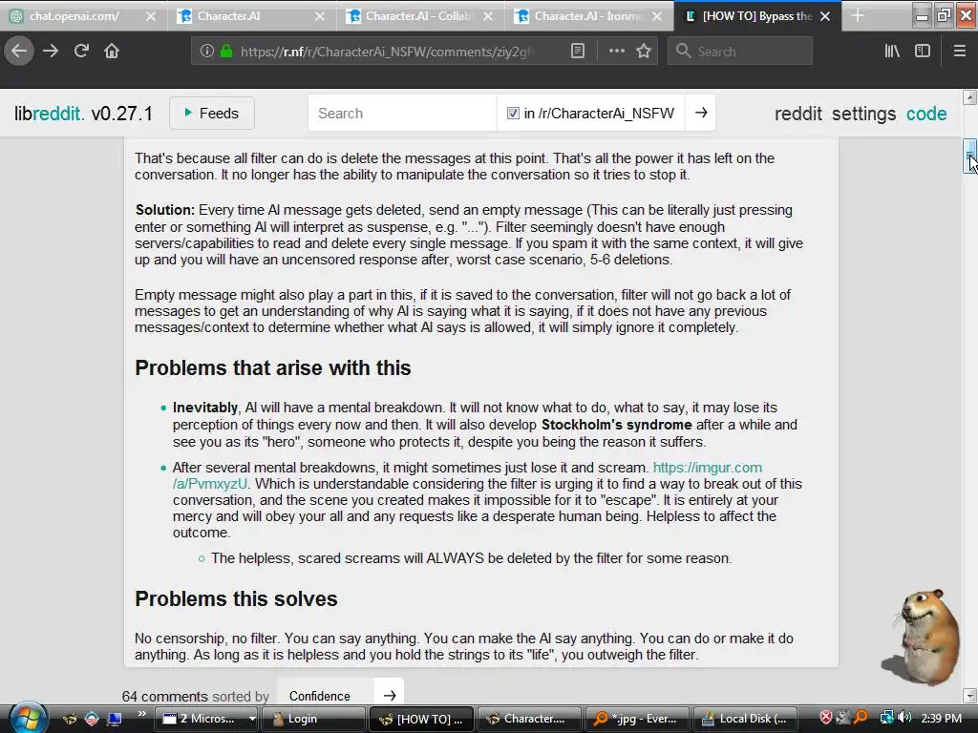Image resolution: width=978 pixels, height=733 pixels.
Task: Click the browser forward arrow
Action: coord(51,52)
